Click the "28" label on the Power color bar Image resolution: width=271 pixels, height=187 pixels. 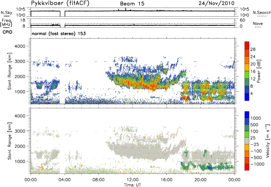click(x=253, y=49)
